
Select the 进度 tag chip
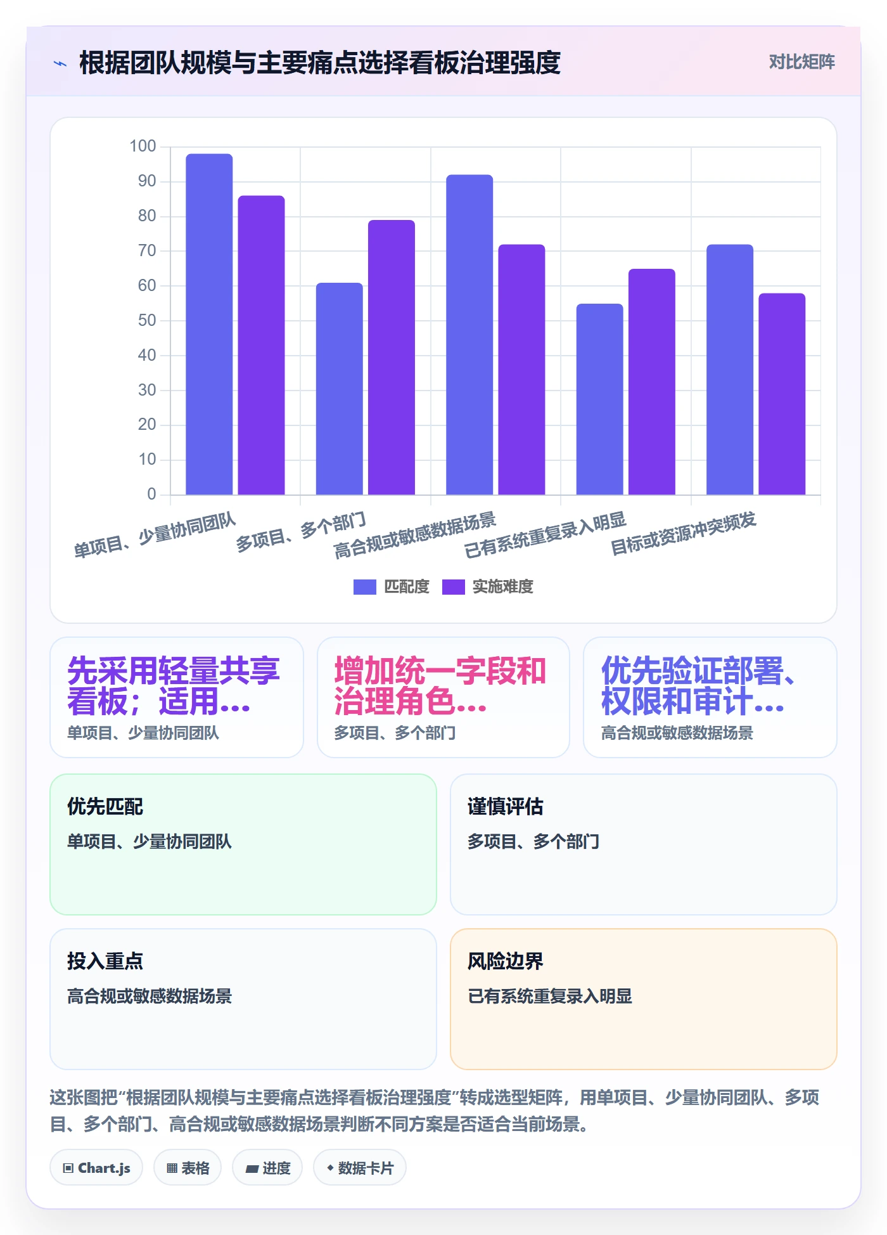click(267, 1168)
